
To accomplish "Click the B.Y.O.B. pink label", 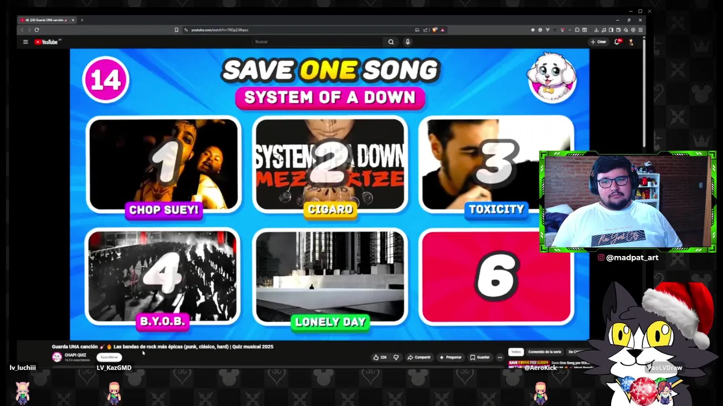I will (163, 322).
